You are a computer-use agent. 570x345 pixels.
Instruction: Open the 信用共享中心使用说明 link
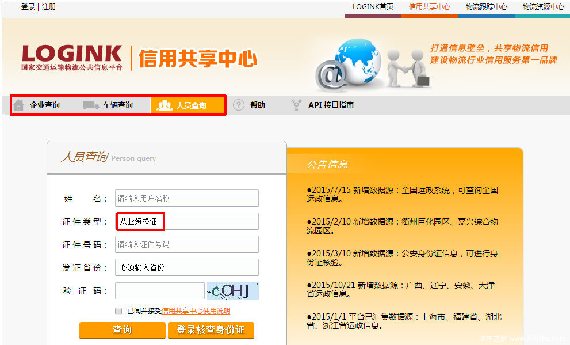[x=196, y=311]
